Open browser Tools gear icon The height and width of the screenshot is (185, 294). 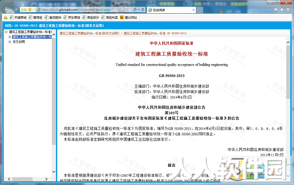(x=288, y=10)
